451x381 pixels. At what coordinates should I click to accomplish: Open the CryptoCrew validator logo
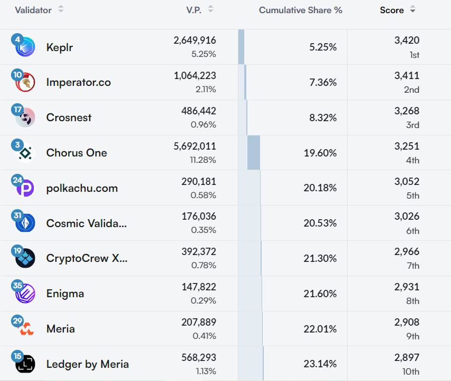click(x=25, y=258)
